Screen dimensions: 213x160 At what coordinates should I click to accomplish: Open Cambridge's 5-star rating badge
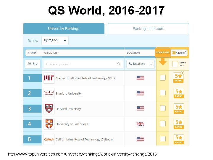179,124
